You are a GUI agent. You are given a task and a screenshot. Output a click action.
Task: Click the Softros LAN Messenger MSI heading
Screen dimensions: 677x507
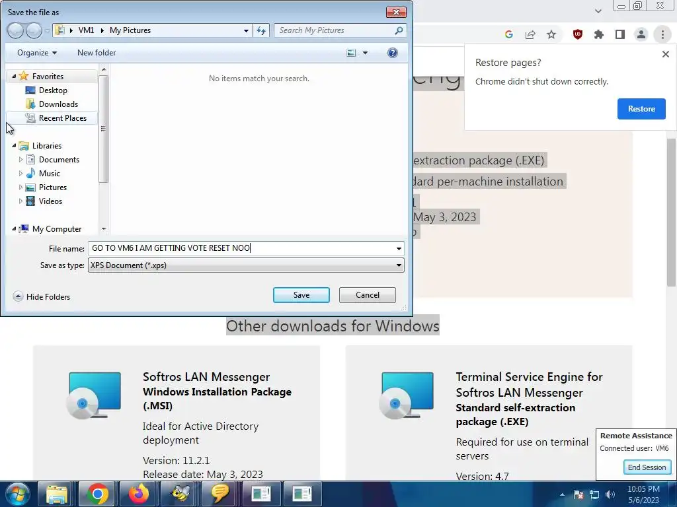(217, 391)
